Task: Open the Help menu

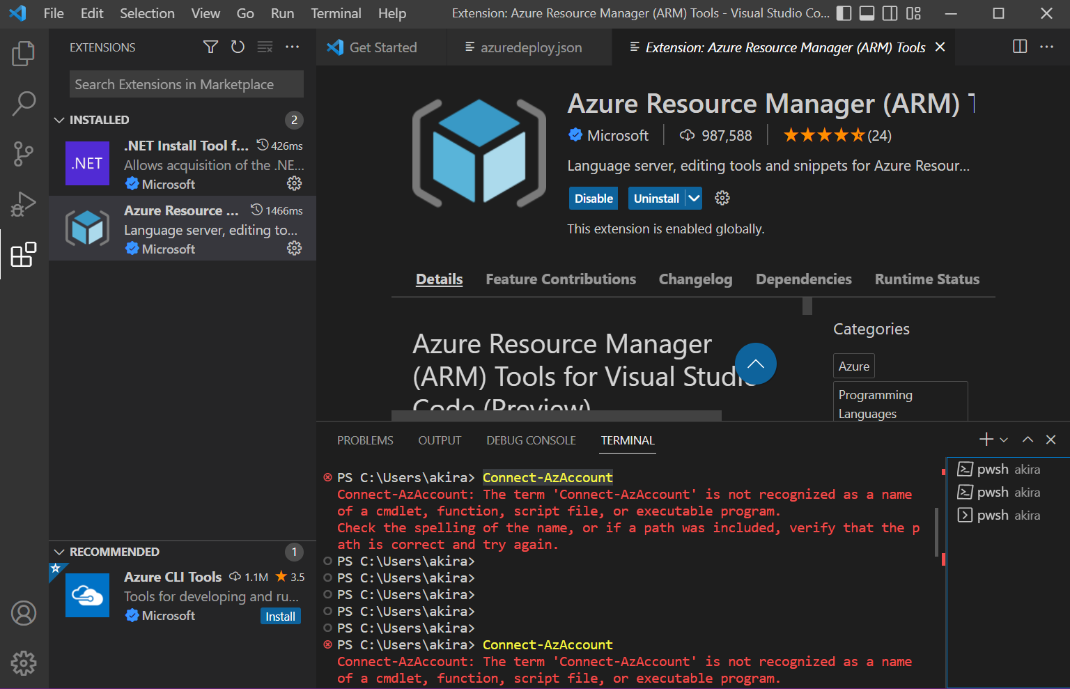Action: [392, 13]
